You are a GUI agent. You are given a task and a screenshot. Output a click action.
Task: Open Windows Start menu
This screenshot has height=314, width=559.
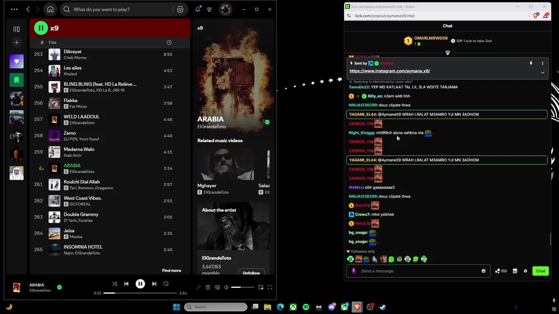(176, 307)
